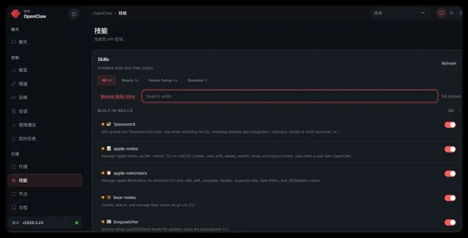Collapse the 控制 sidebar section chevron
The image size is (468, 238).
pyautogui.click(x=77, y=58)
